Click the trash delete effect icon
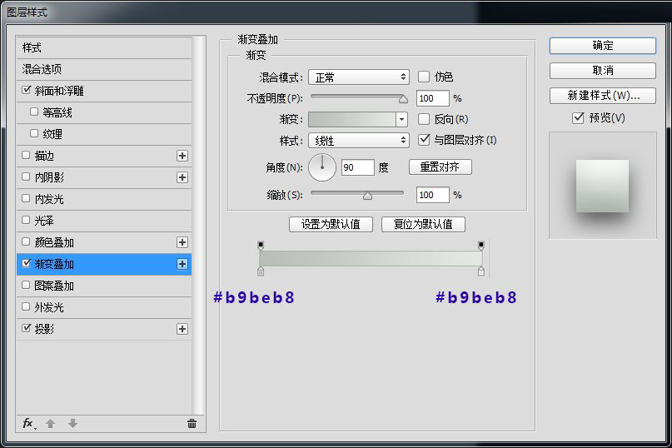Image resolution: width=672 pixels, height=448 pixels. [192, 423]
